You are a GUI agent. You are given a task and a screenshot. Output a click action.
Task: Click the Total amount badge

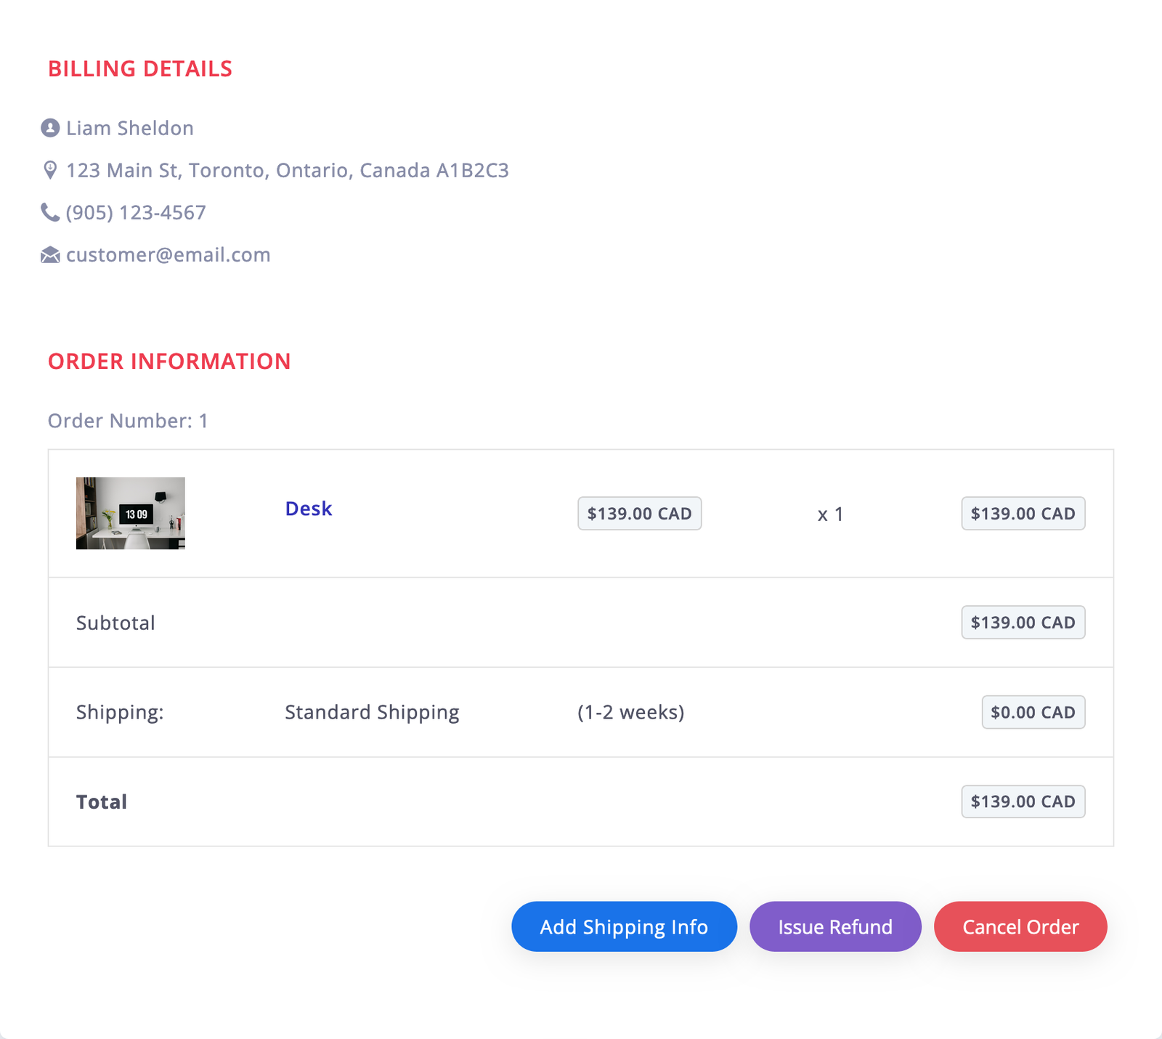(x=1023, y=801)
